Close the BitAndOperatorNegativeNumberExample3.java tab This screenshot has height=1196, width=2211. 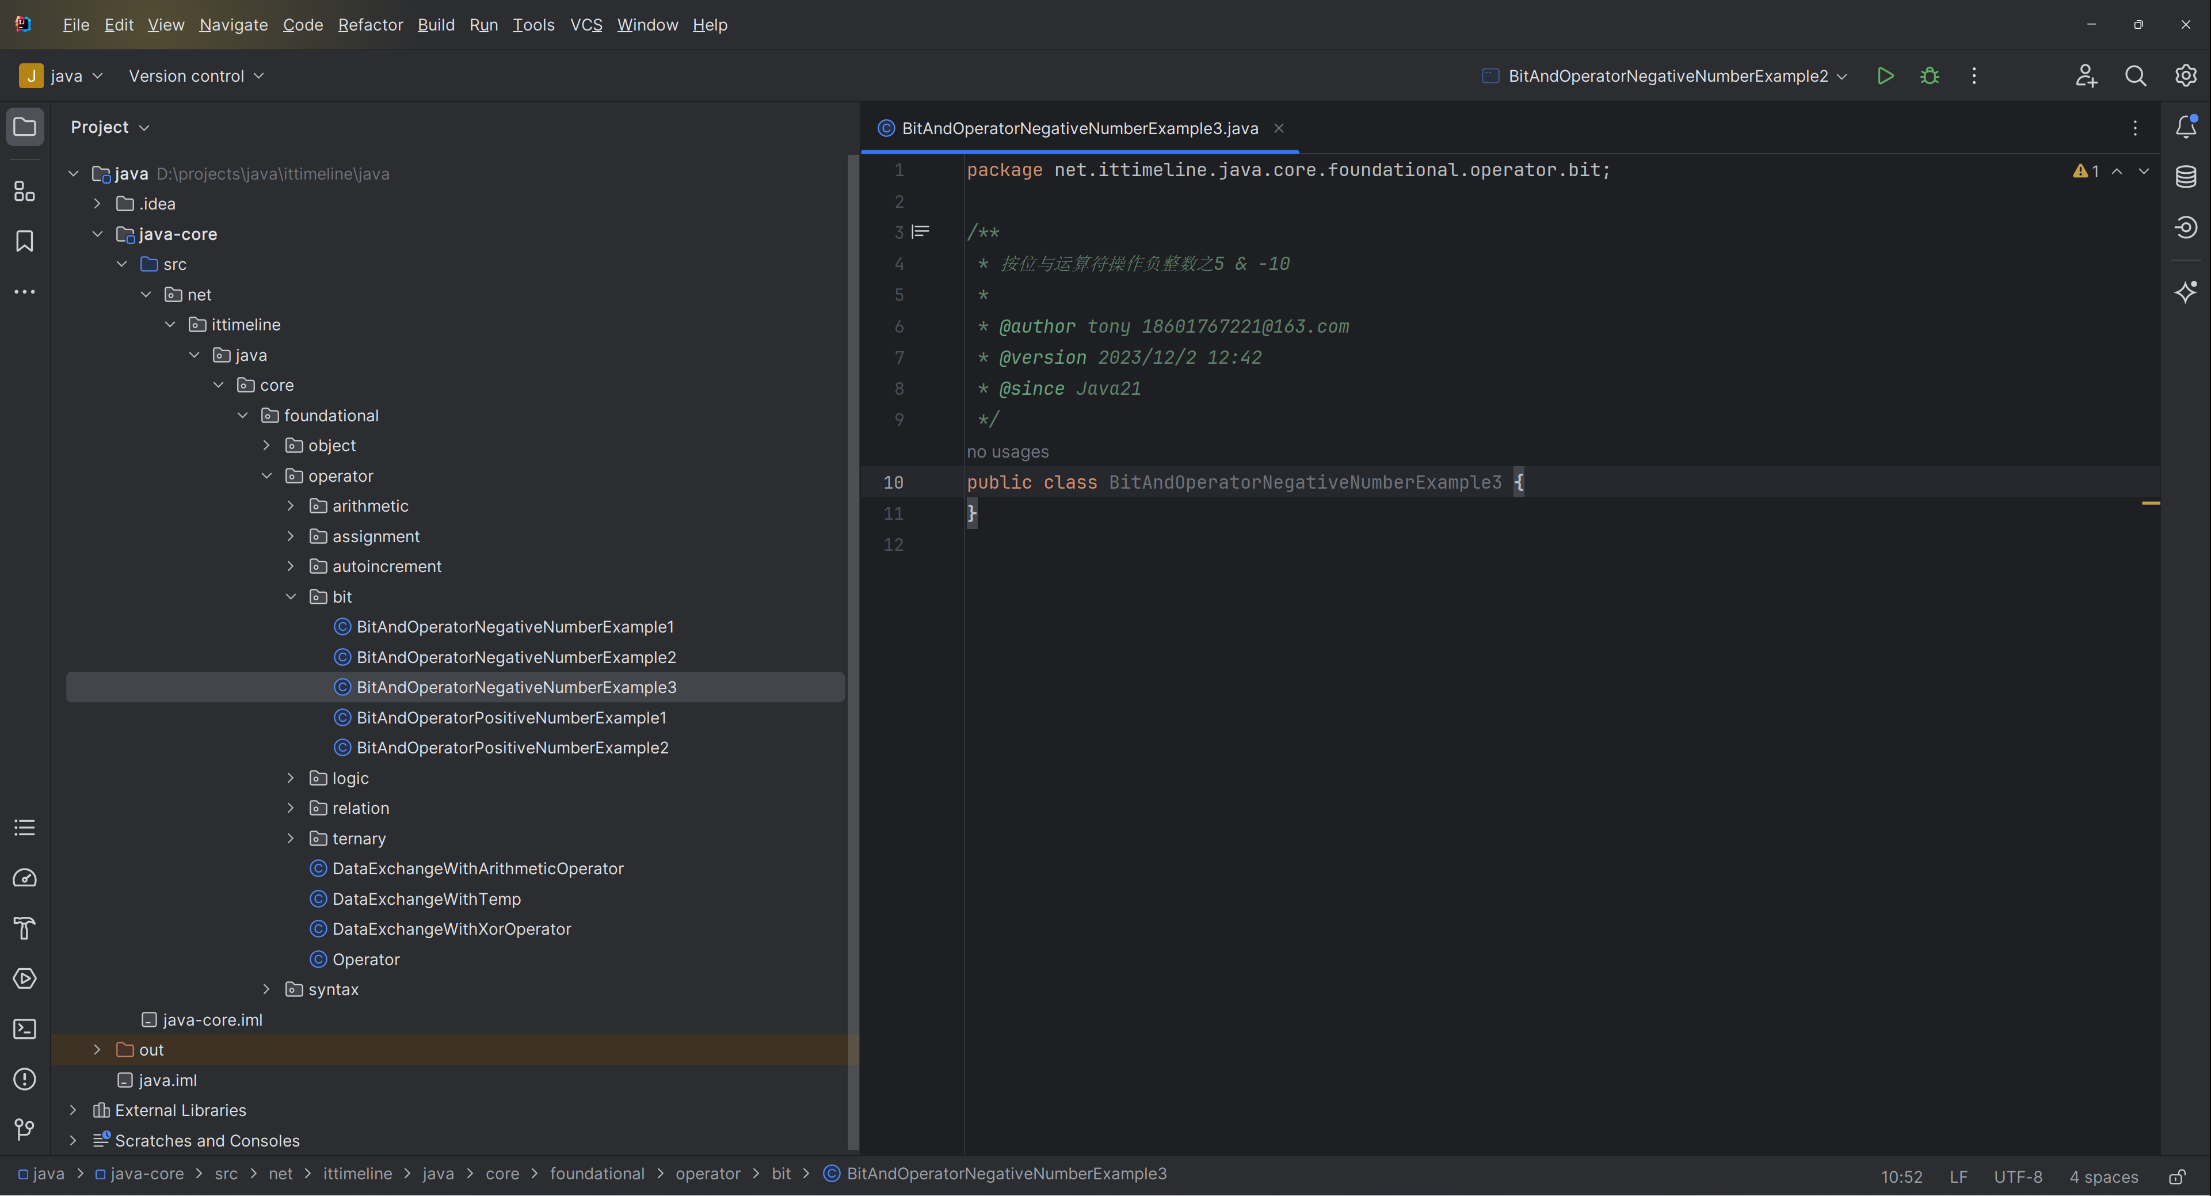point(1279,128)
